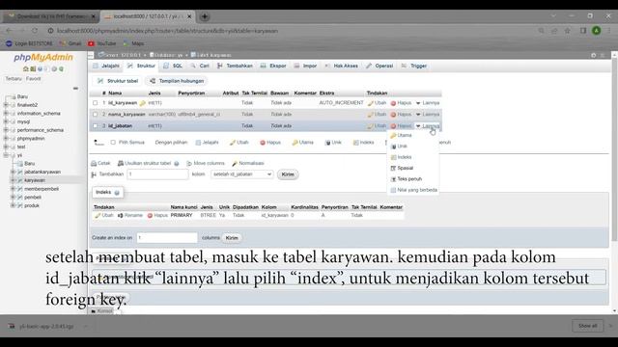
Task: Open page settings gear at top right
Action: tap(594, 56)
